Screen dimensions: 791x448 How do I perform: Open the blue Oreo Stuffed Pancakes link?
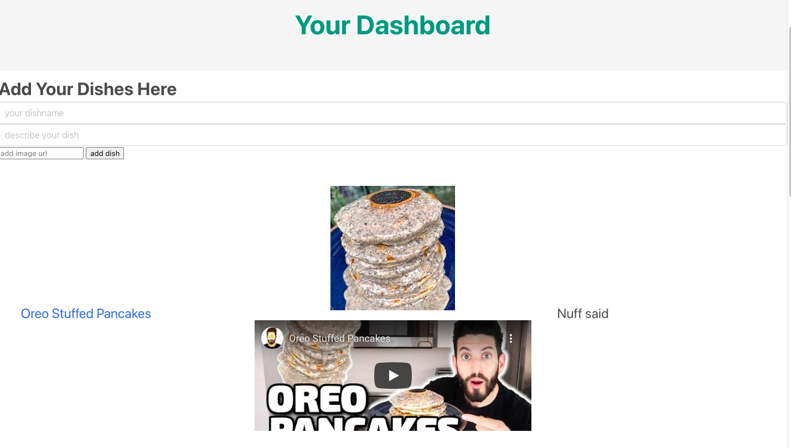[x=86, y=314]
